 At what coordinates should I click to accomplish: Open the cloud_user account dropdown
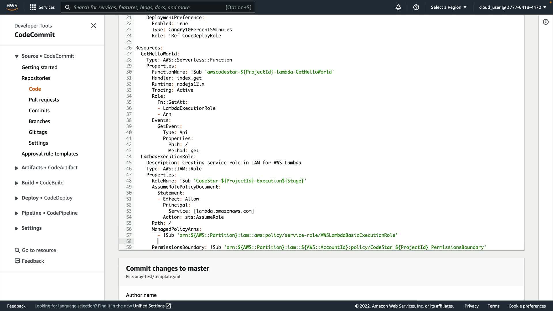(x=512, y=7)
